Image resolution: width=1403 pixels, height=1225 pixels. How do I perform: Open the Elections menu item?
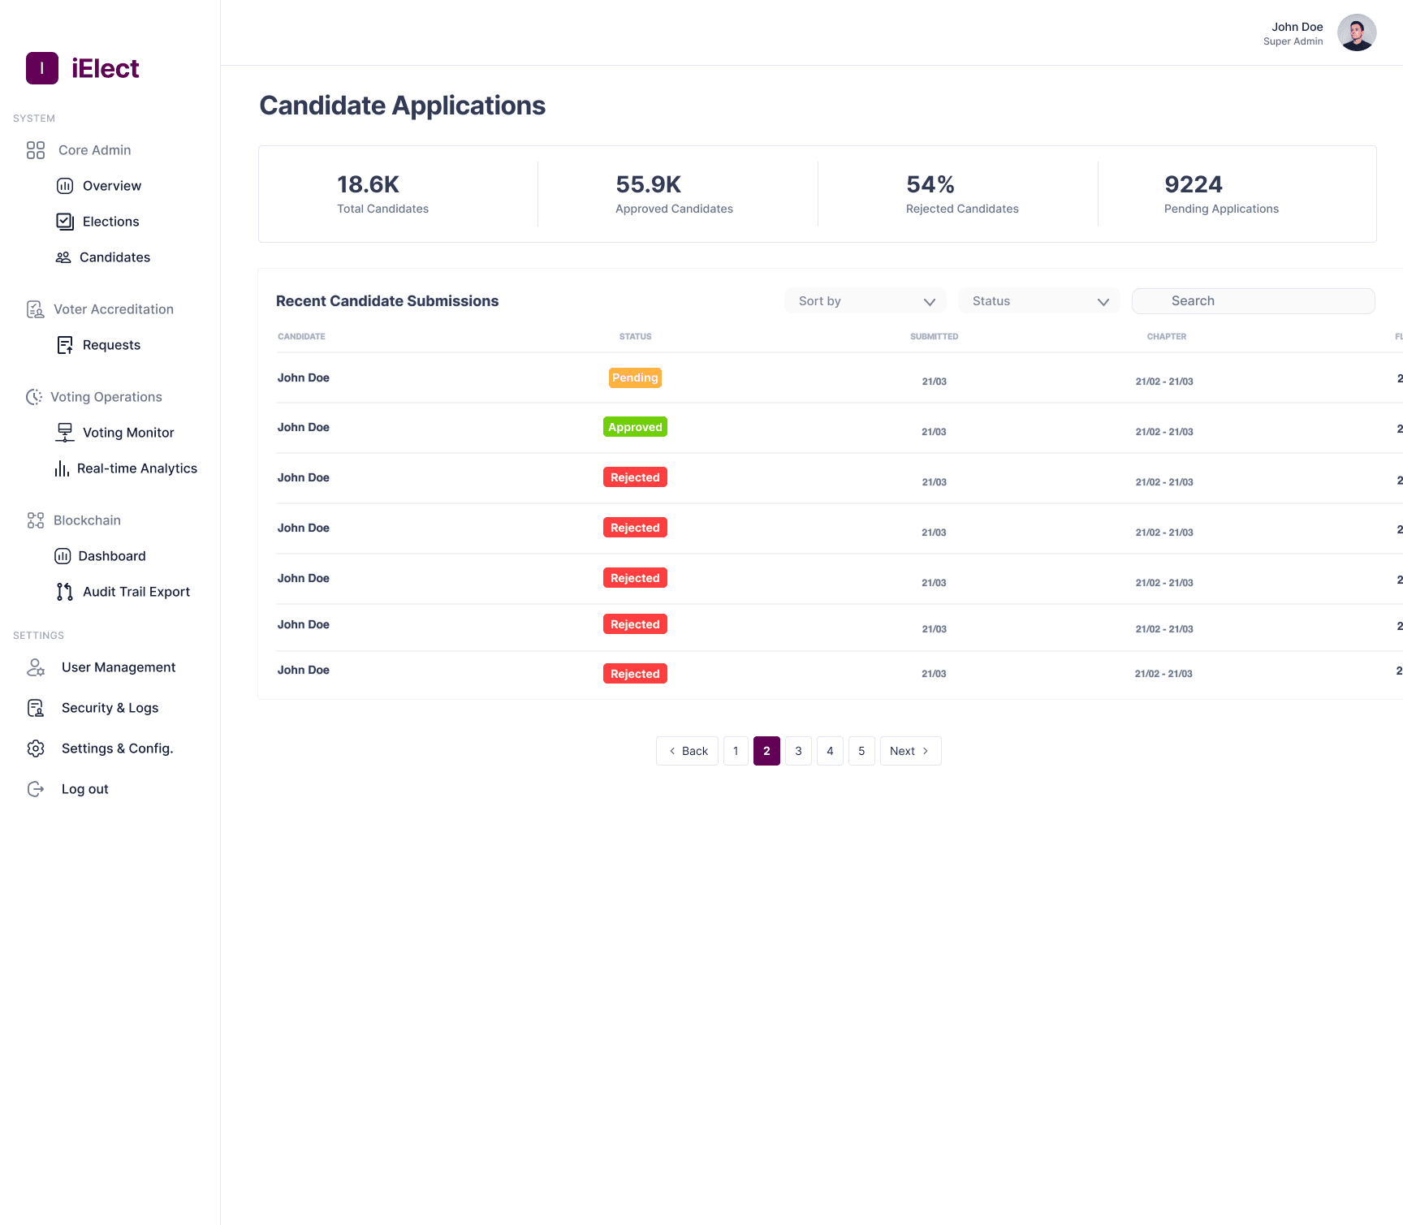click(111, 222)
